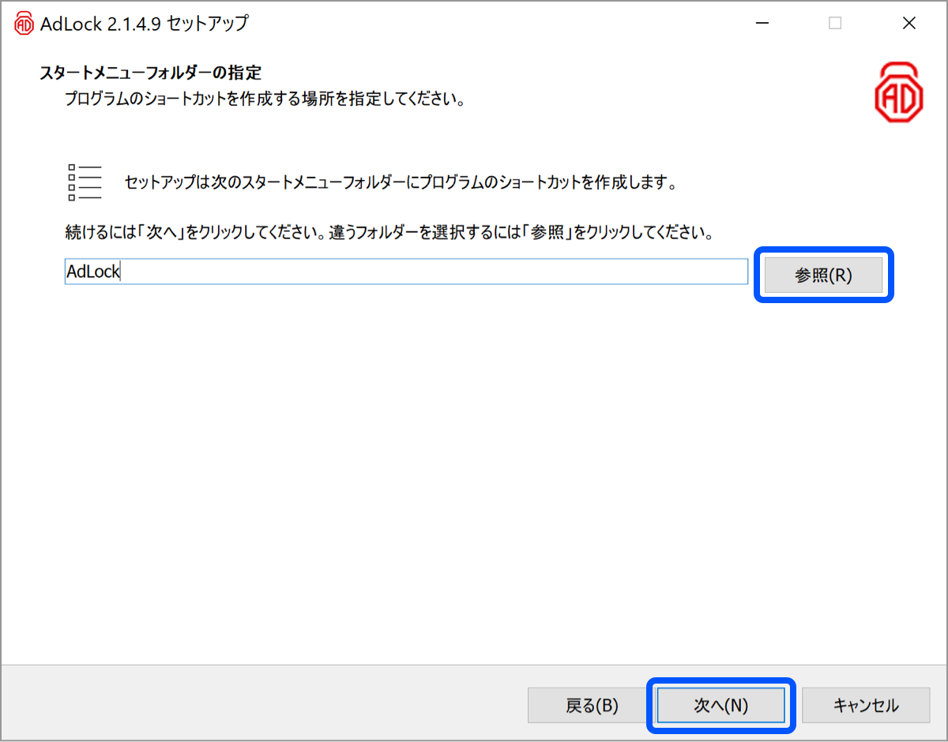Click the subtitle about shortcut creation location
The image size is (948, 742).
click(x=263, y=100)
